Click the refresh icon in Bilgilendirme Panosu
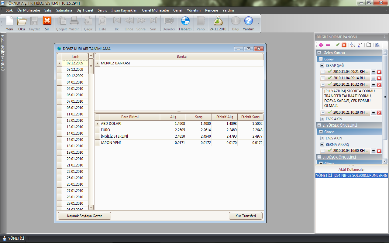Screen dimensions: 389x243 pos(377,45)
